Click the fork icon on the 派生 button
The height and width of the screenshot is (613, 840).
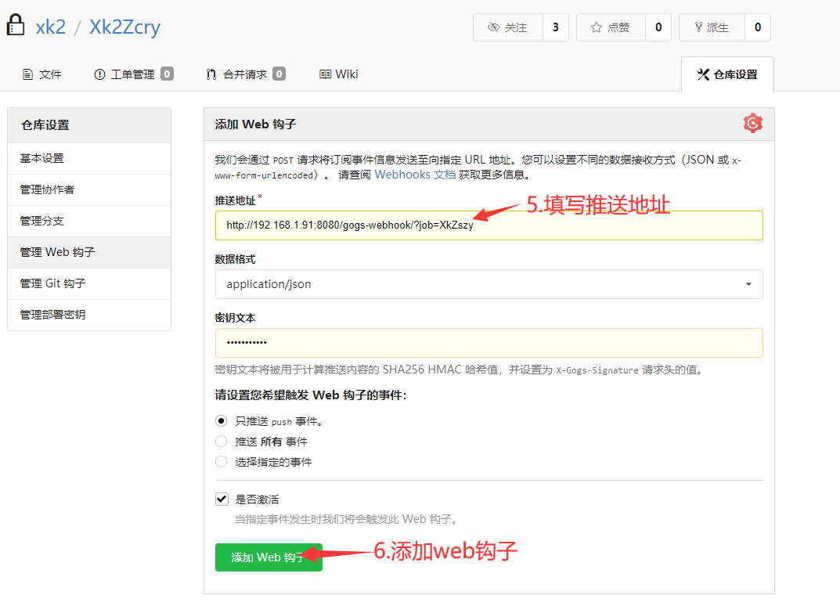point(699,26)
